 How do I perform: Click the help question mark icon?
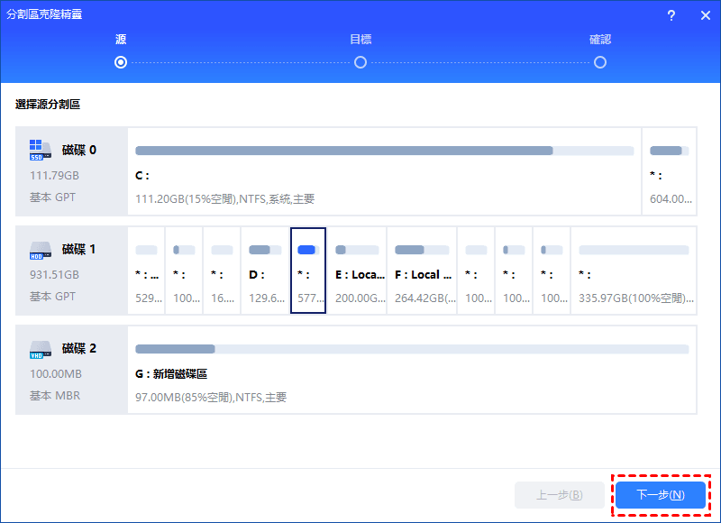(671, 15)
